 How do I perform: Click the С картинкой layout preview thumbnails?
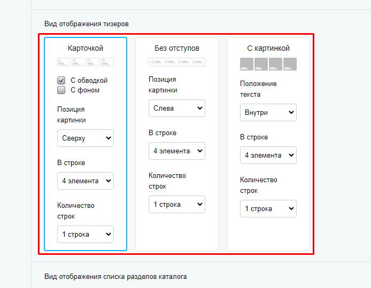pos(268,64)
